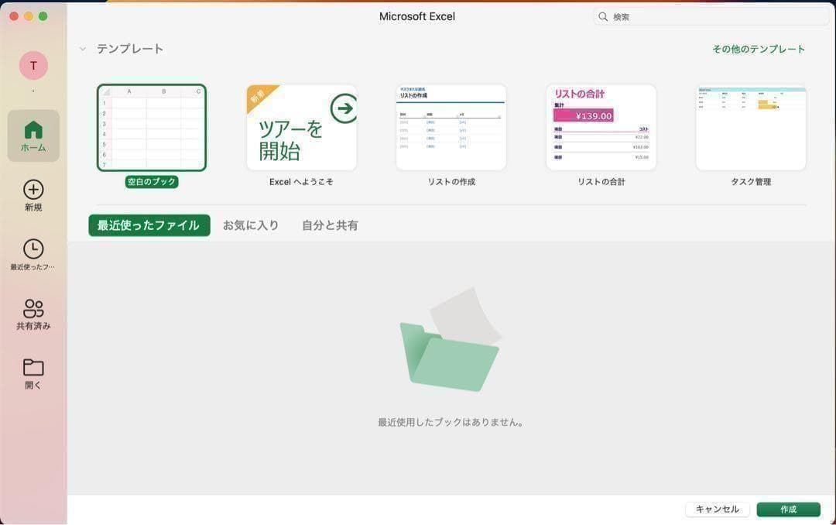Viewport: 836px width, 525px height.
Task: Click the user account avatar T
Action: 33,66
